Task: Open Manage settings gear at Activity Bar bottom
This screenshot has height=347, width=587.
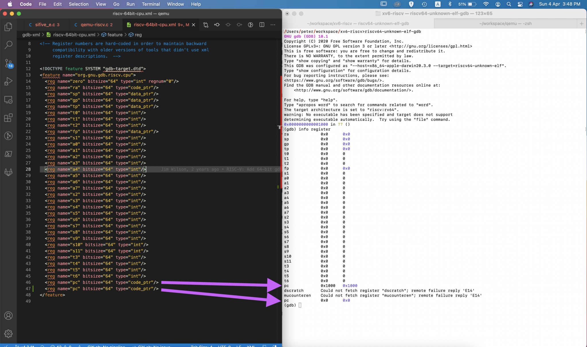Action: pyautogui.click(x=8, y=334)
